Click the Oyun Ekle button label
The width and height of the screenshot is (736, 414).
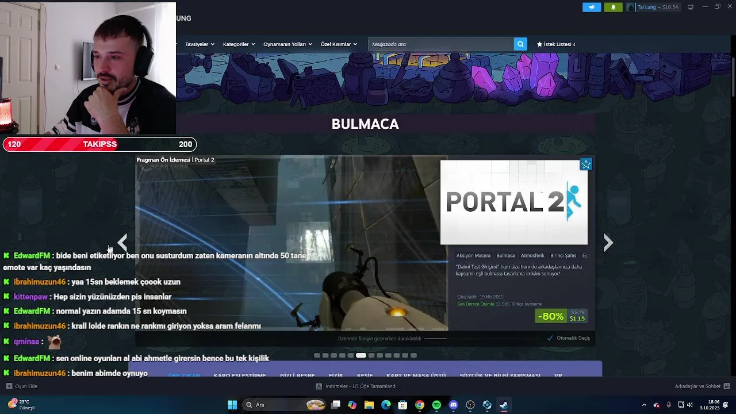pos(26,386)
